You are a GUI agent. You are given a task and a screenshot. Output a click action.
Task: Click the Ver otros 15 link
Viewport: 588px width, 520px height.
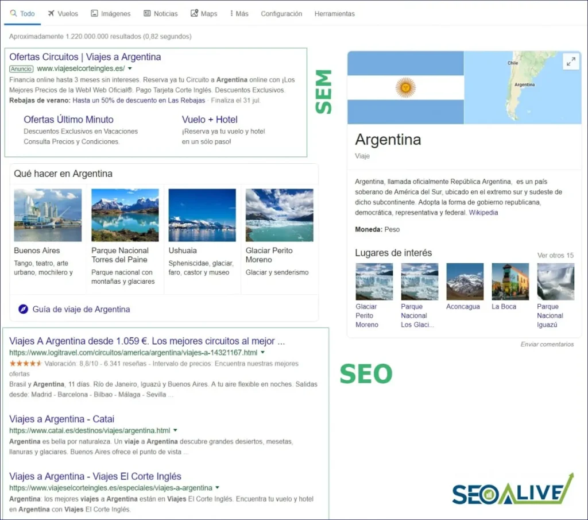point(555,255)
